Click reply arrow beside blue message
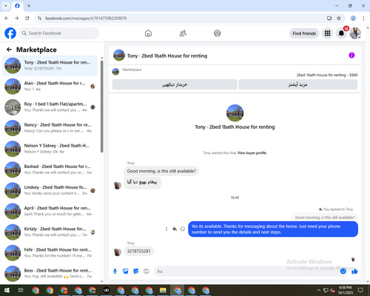370x296 pixels. click(175, 229)
